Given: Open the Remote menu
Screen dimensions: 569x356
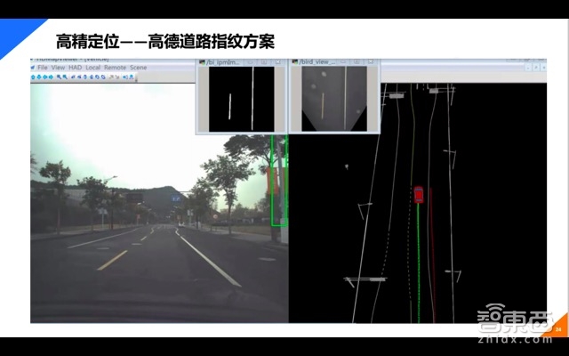Looking at the screenshot, I should point(115,68).
